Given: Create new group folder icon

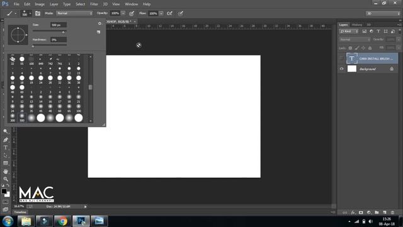Looking at the screenshot, I should [377, 212].
